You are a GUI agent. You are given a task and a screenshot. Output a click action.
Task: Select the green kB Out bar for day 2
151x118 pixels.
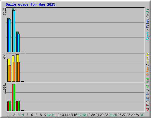click(14, 97)
